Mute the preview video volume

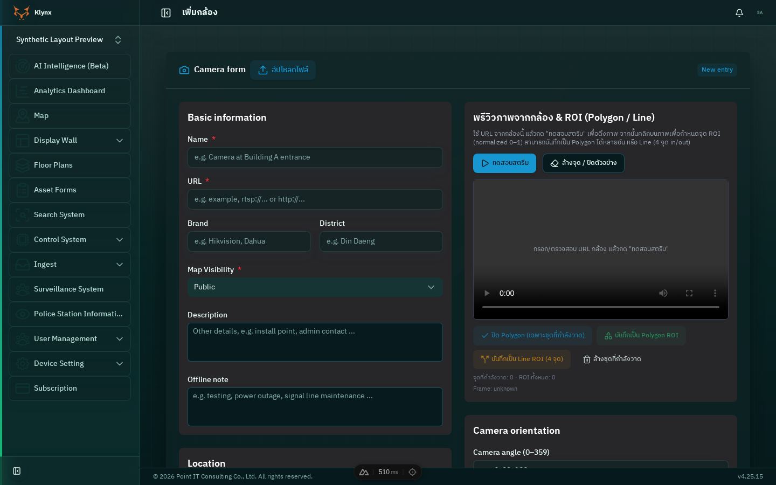pos(663,293)
